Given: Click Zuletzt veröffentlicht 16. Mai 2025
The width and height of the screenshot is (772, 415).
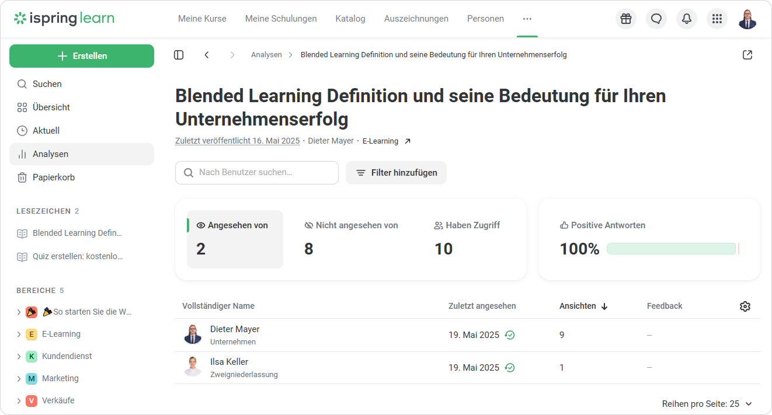Looking at the screenshot, I should [x=237, y=141].
